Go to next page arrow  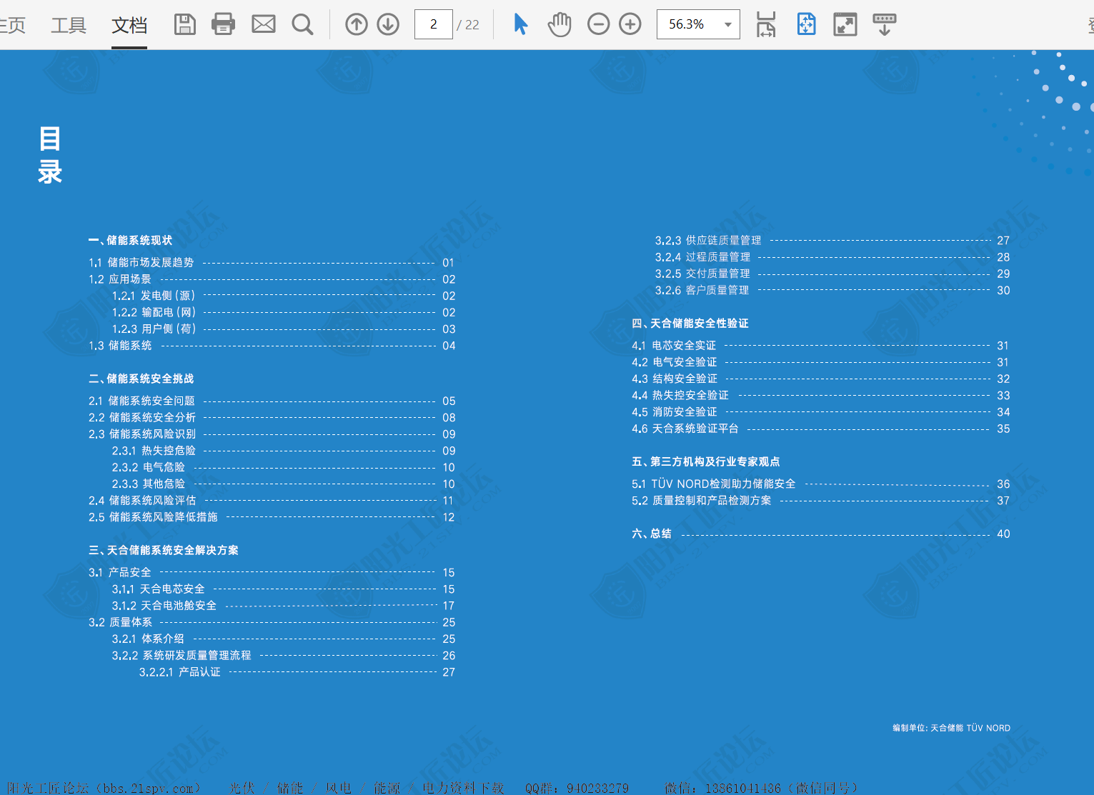pos(388,24)
